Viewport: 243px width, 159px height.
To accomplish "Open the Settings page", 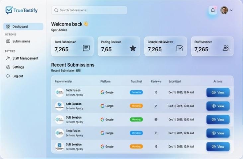I will tap(18, 67).
